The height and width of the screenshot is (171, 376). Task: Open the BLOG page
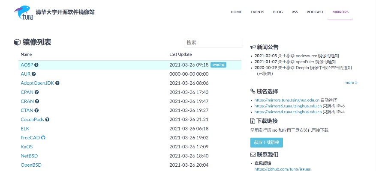[x=278, y=12]
